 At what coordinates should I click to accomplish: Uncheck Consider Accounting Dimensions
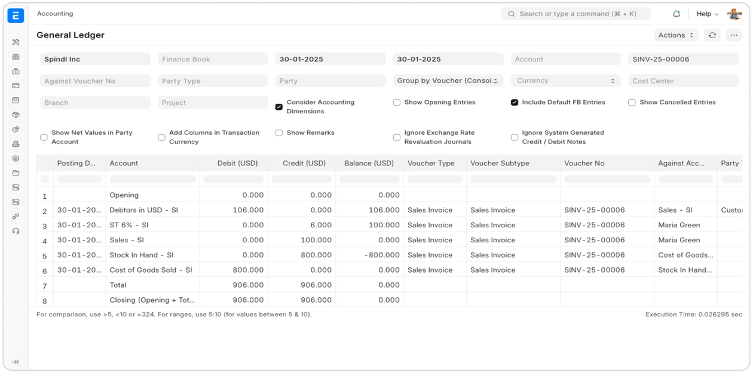279,107
